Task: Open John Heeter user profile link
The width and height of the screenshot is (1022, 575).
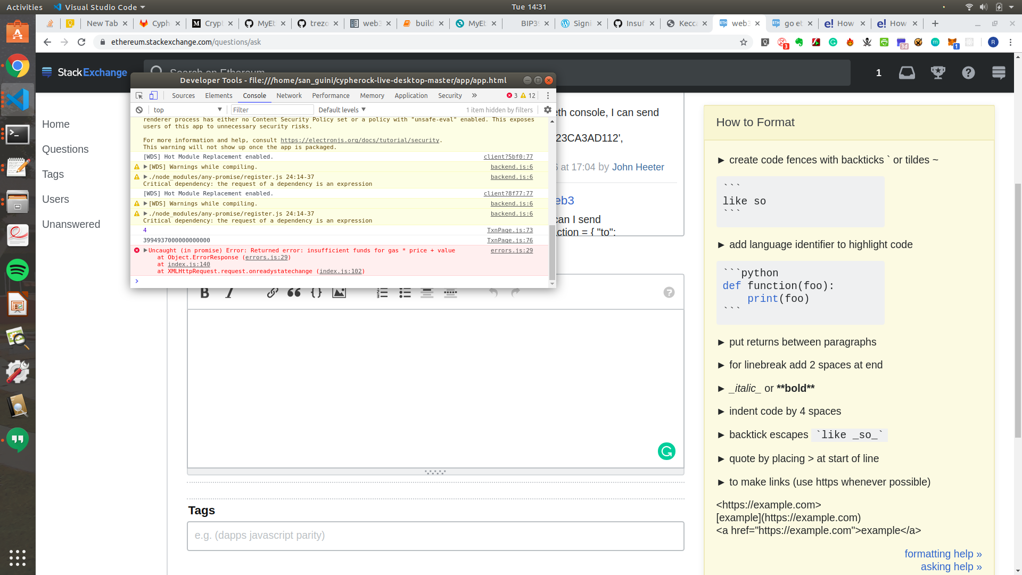Action: pos(638,167)
